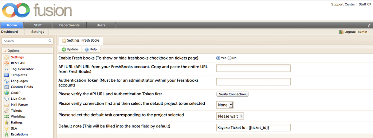
Task: Open the default project dropdown showing None
Action: click(x=225, y=105)
